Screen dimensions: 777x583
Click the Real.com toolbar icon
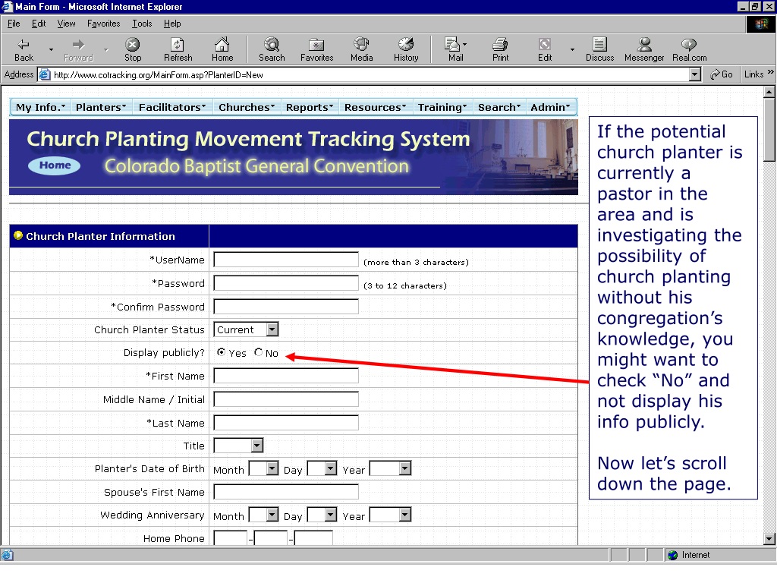click(689, 45)
